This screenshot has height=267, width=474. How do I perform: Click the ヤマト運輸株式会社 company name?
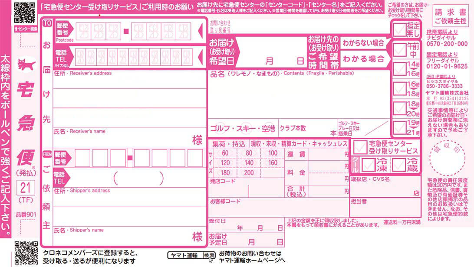tap(447, 93)
